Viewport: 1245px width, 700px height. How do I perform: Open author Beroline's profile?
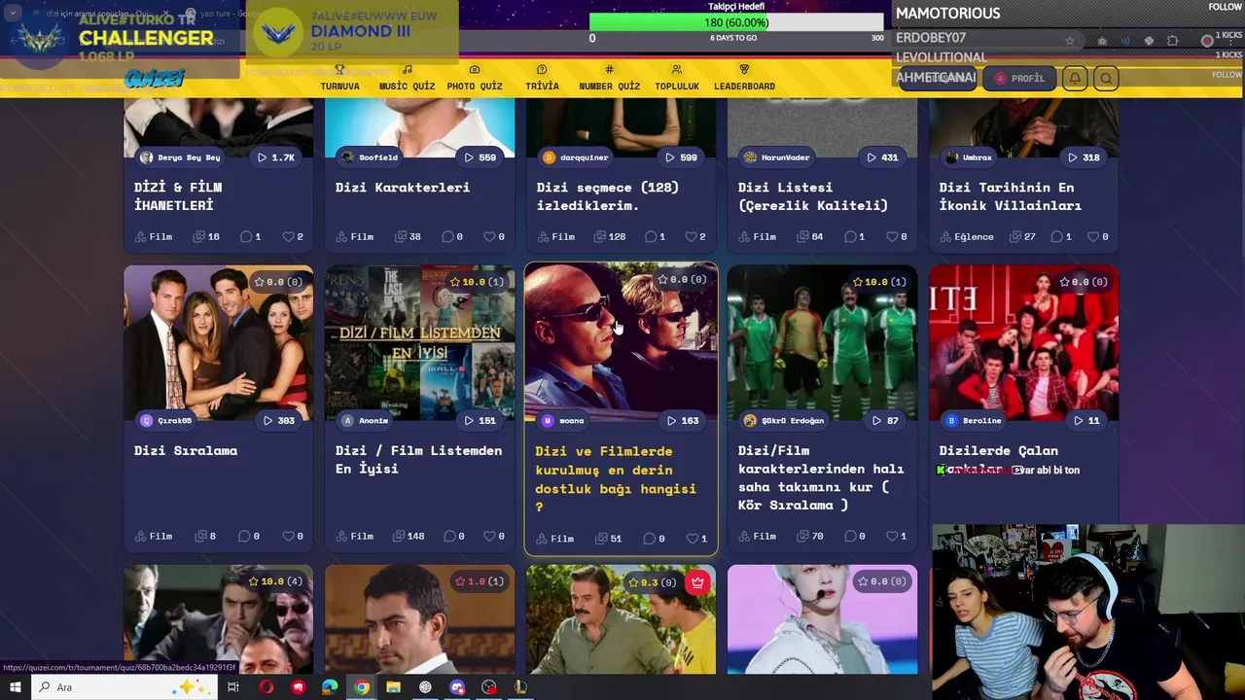(x=974, y=420)
